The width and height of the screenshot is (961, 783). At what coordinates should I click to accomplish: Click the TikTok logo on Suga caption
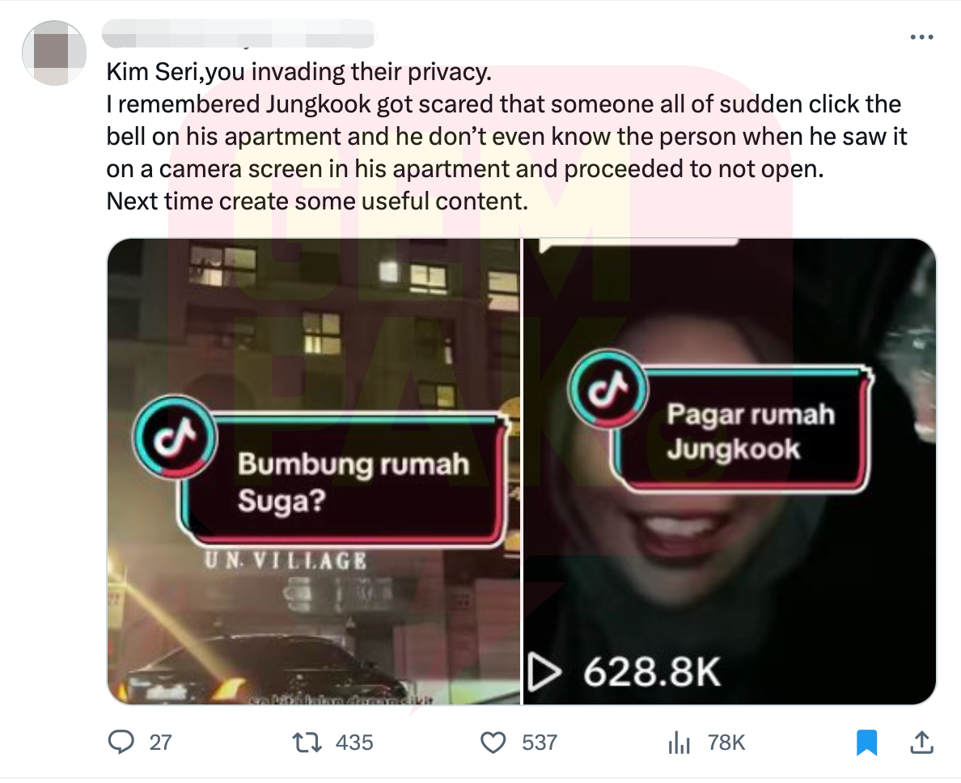176,437
